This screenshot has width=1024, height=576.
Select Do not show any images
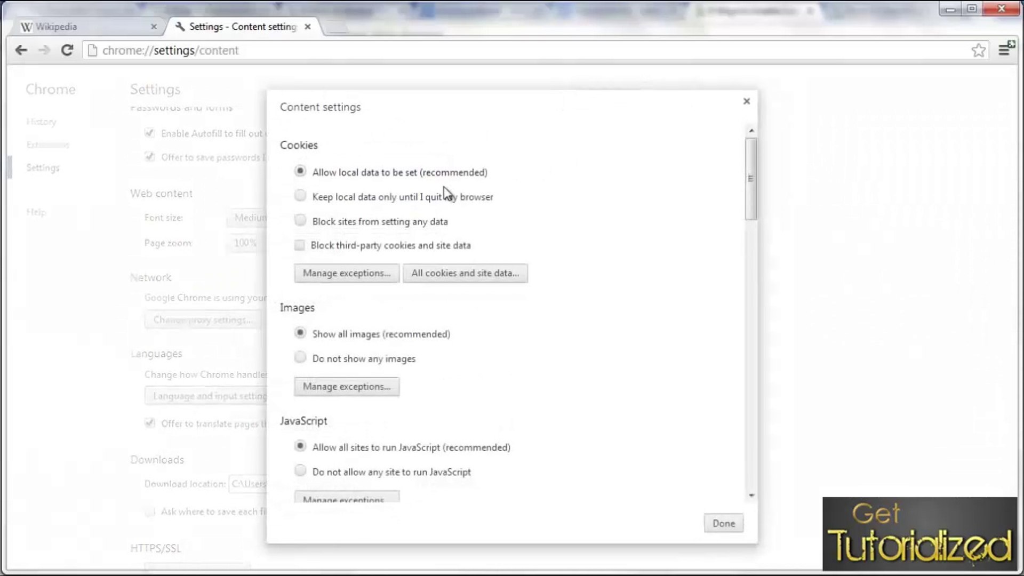(300, 357)
